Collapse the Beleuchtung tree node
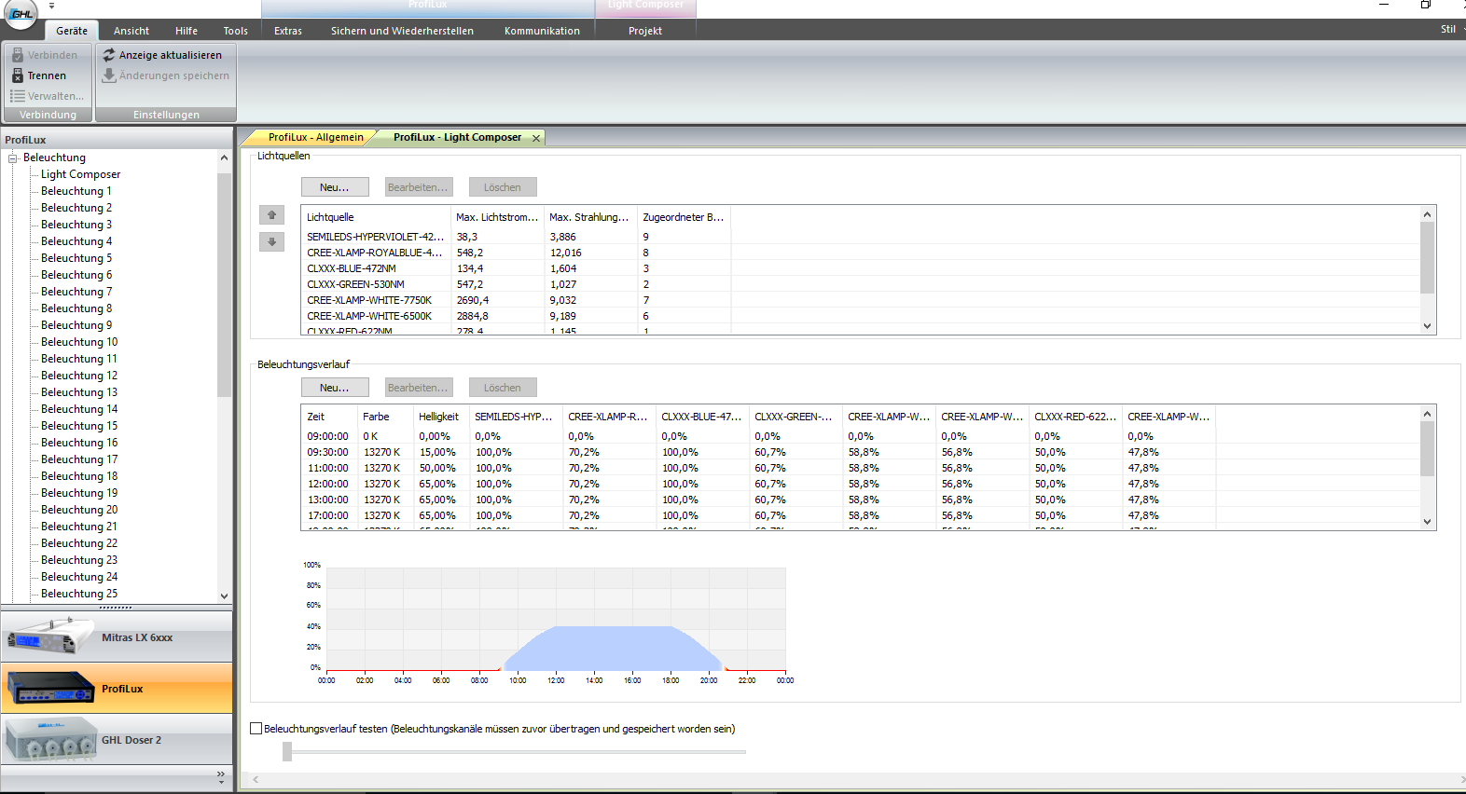The height and width of the screenshot is (794, 1466). pyautogui.click(x=13, y=158)
